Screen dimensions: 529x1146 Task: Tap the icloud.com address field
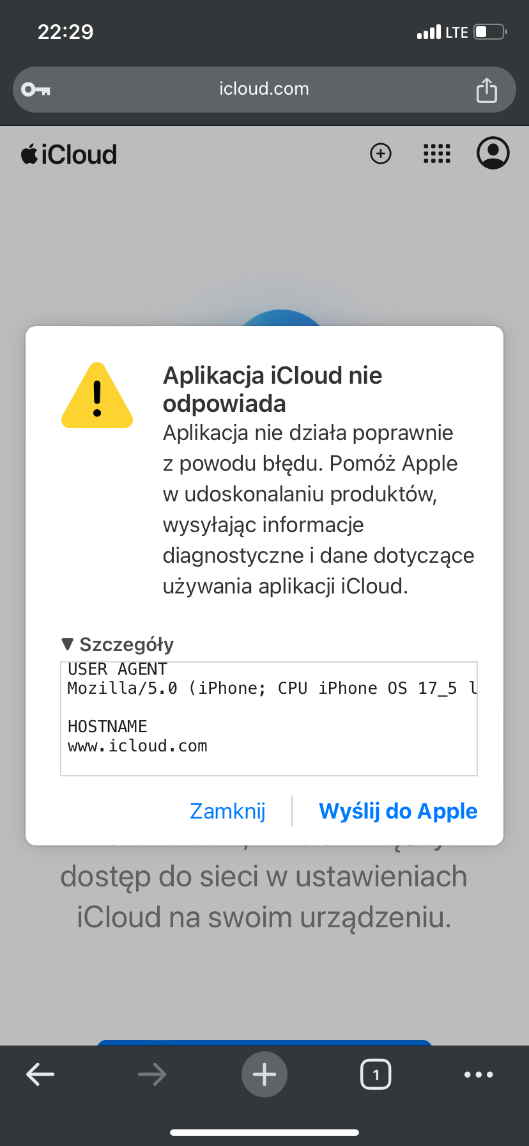coord(264,90)
